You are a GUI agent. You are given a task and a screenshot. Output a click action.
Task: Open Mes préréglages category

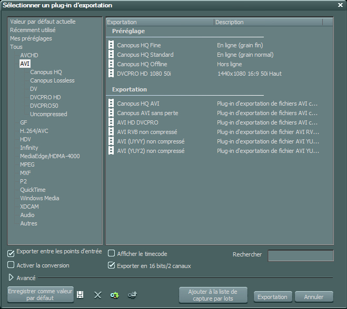31,38
